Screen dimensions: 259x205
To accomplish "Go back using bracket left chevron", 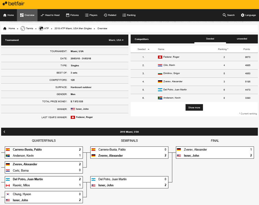I will pyautogui.click(x=4, y=132).
